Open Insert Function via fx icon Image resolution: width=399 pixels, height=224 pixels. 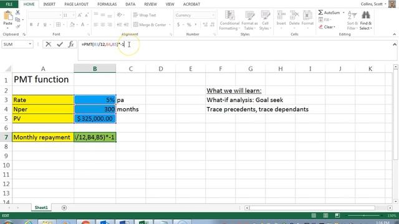click(x=71, y=44)
